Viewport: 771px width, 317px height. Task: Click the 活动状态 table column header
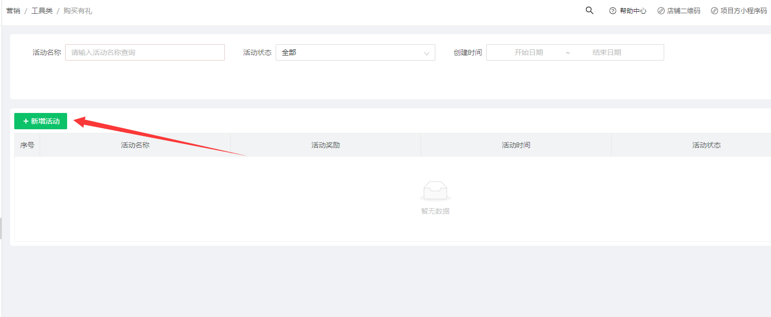706,145
